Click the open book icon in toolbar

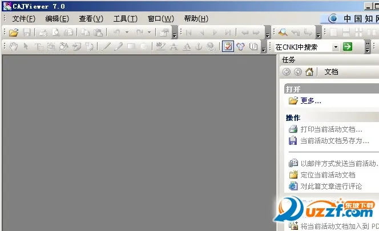click(x=253, y=47)
